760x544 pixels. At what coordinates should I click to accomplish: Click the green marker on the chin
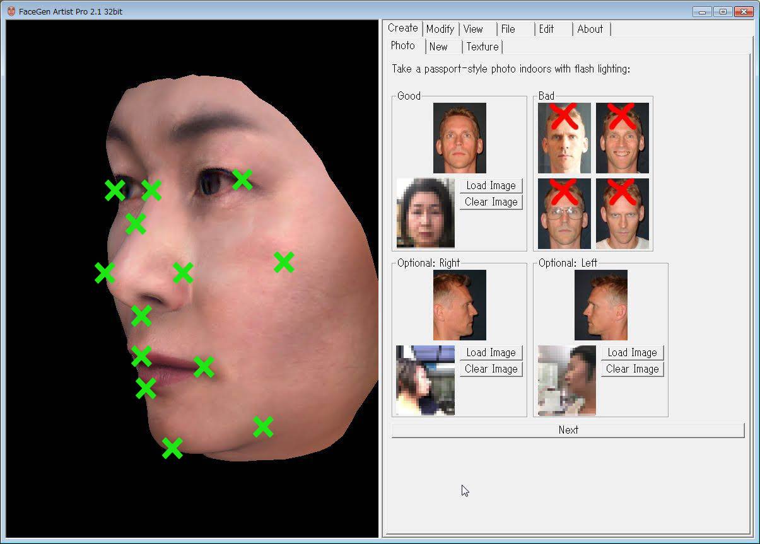coord(172,448)
